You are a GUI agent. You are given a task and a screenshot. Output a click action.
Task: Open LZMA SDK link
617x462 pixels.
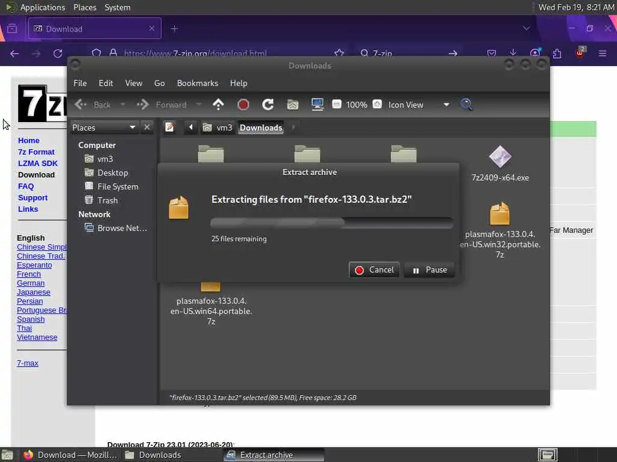pos(38,163)
